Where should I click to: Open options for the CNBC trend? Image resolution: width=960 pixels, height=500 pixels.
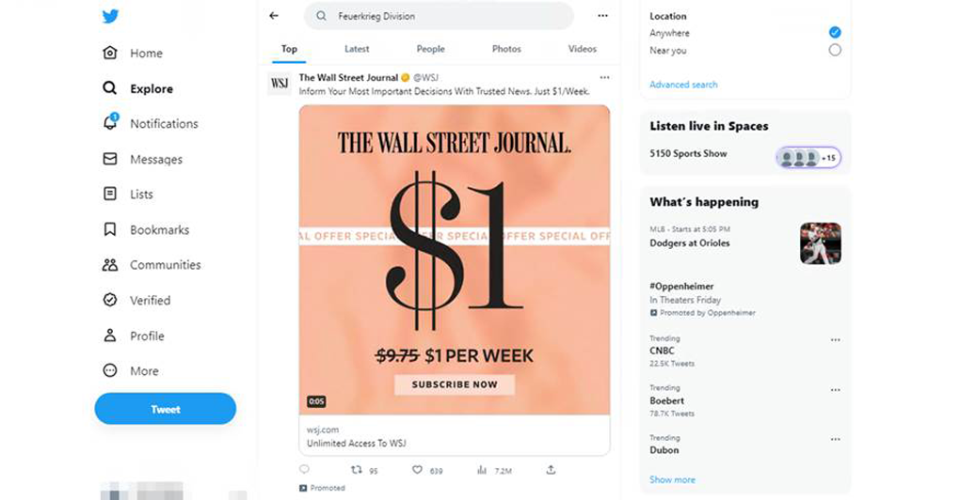tap(835, 340)
